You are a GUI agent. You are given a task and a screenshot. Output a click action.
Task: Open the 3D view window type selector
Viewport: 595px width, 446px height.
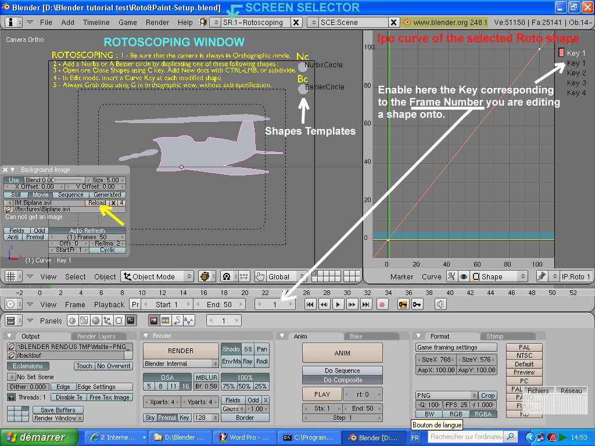pyautogui.click(x=13, y=276)
